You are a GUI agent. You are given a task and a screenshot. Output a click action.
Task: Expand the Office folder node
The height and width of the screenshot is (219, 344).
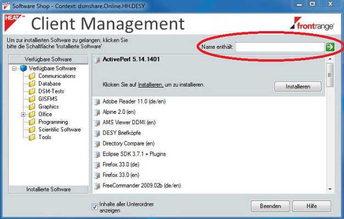pos(23,114)
